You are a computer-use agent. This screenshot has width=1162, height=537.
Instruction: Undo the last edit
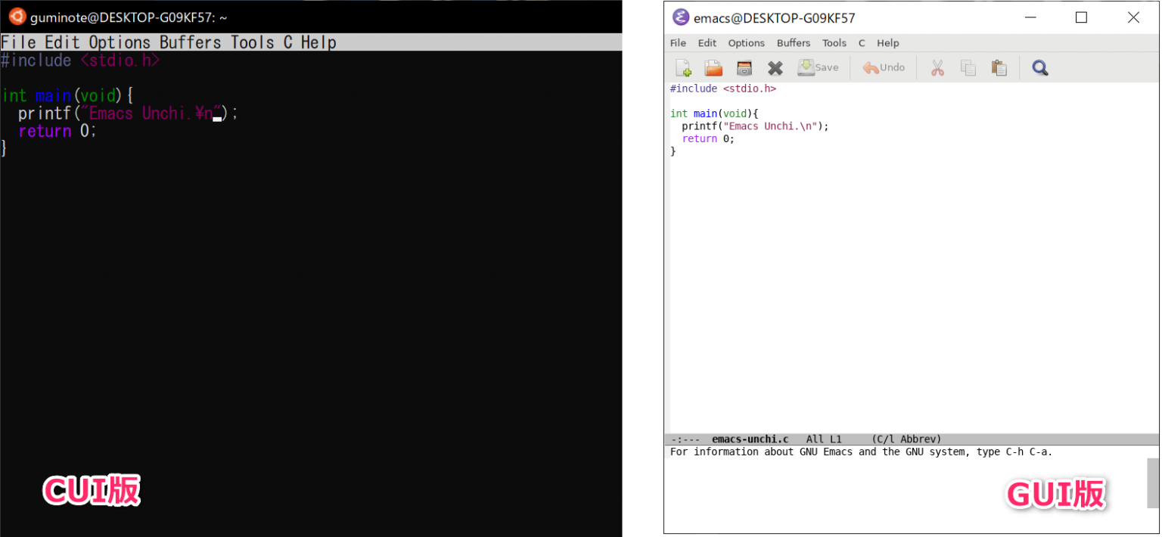(882, 67)
